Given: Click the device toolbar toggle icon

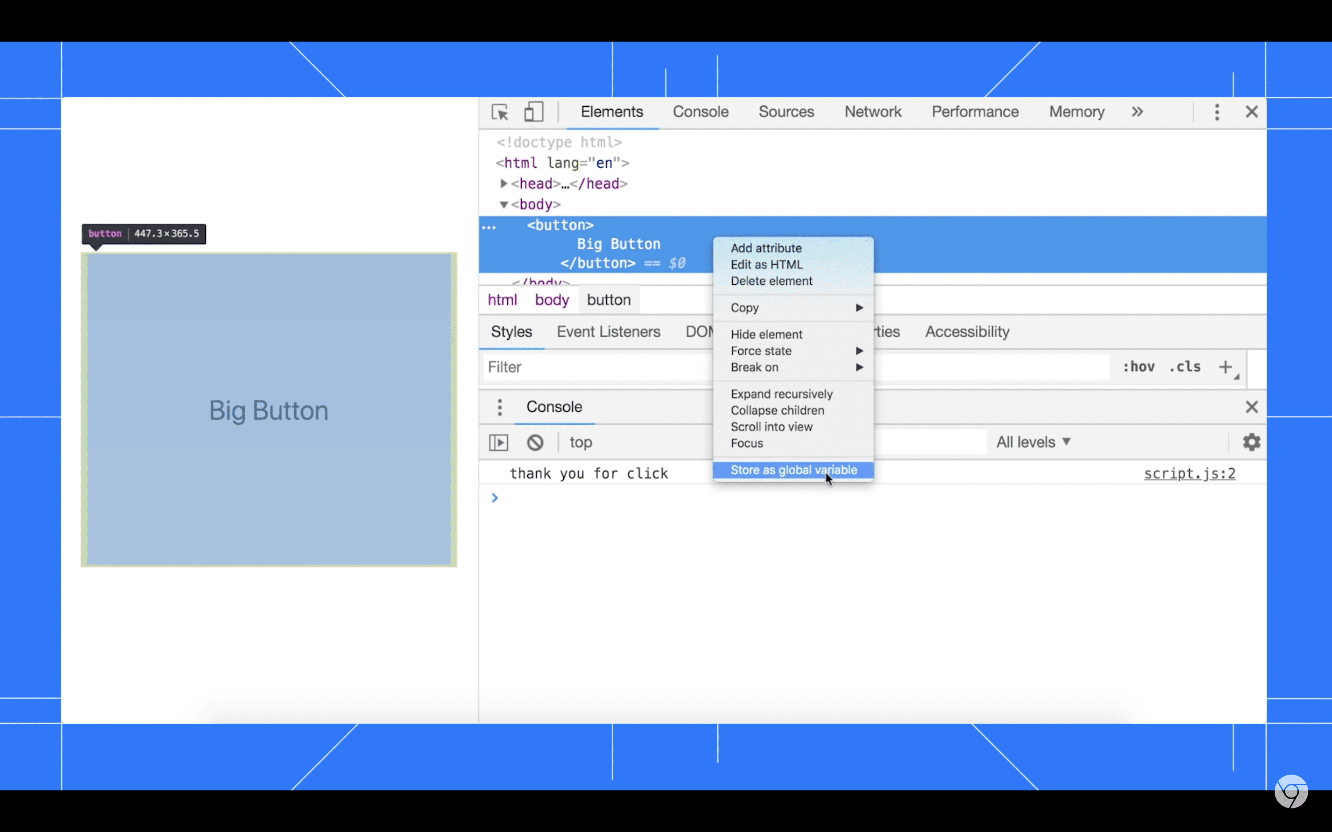Looking at the screenshot, I should click(533, 111).
